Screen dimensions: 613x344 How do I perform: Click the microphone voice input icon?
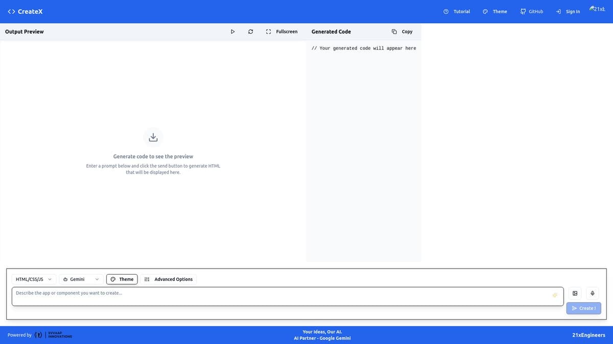pos(593,293)
